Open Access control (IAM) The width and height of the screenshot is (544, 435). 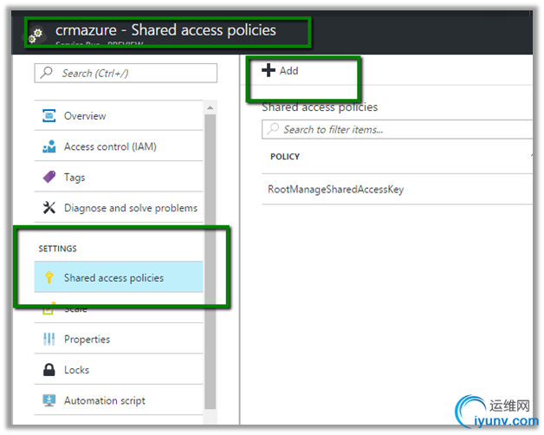[x=119, y=146]
